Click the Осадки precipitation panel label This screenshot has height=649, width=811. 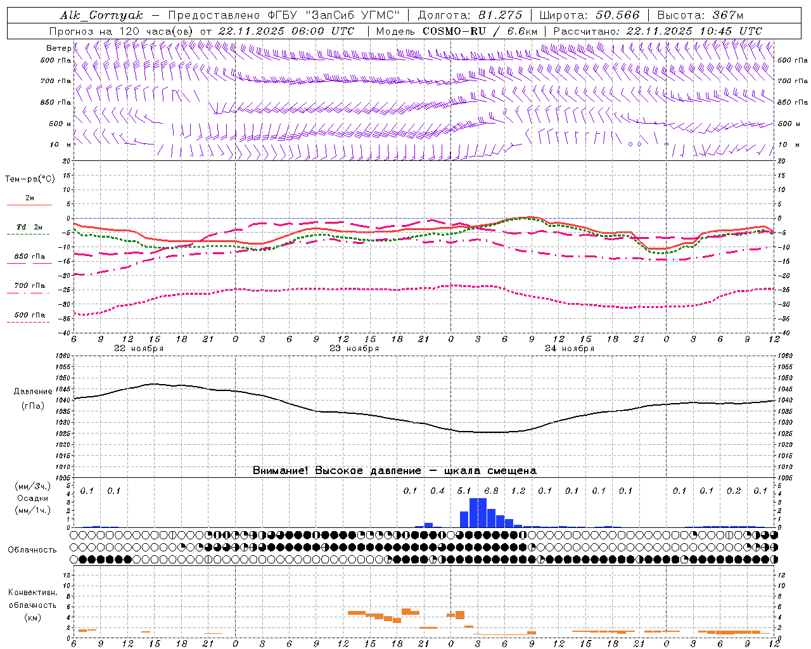(32, 498)
